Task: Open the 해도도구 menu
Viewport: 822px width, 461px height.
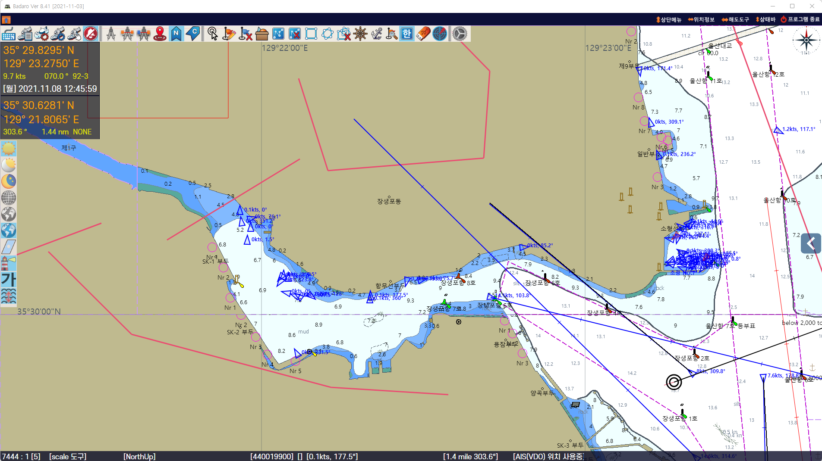Action: pyautogui.click(x=735, y=19)
